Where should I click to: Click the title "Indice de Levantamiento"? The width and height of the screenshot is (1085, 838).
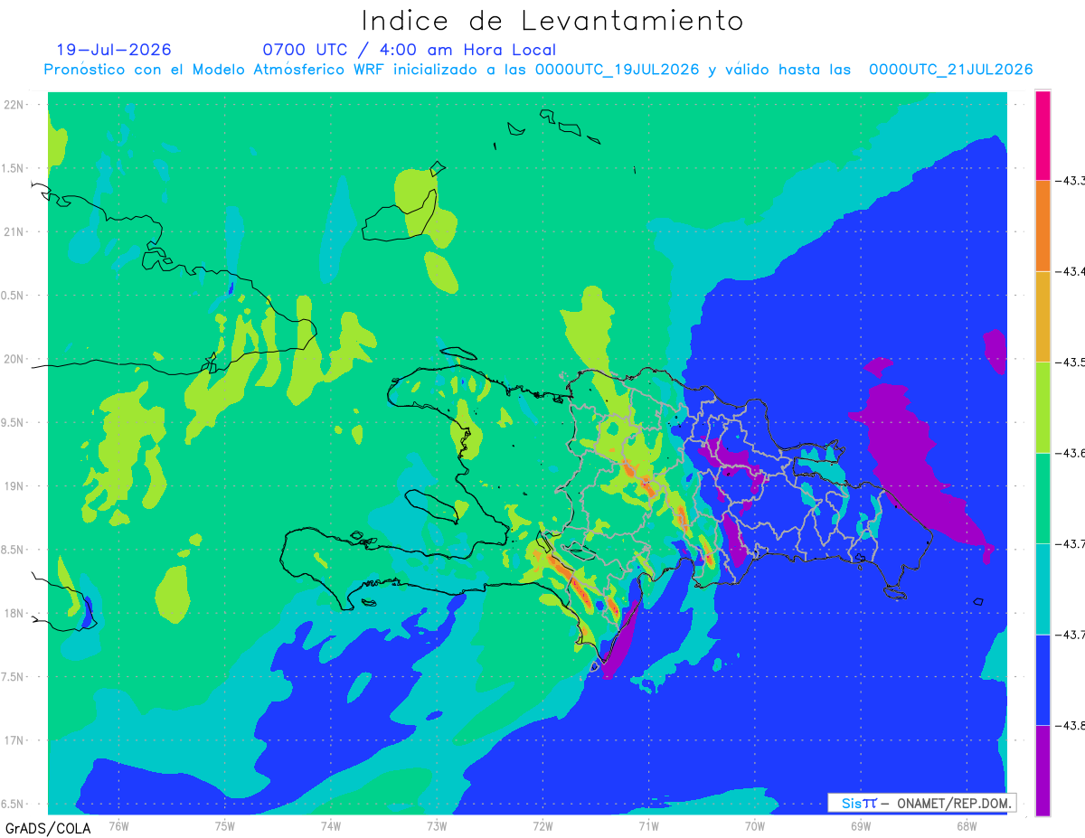(552, 21)
